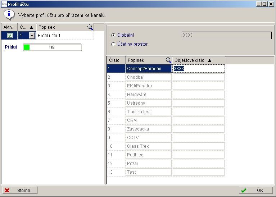Click the search magnifier in left Popisek header
Image resolution: width=276 pixels, height=197 pixels.
(x=90, y=27)
